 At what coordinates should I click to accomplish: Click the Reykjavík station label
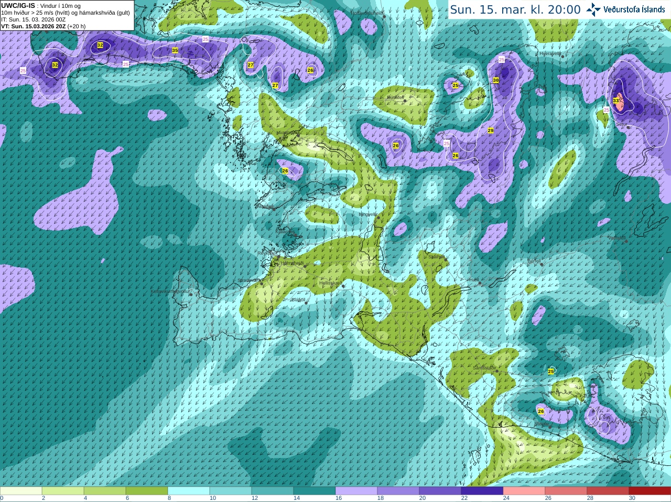point(267,253)
